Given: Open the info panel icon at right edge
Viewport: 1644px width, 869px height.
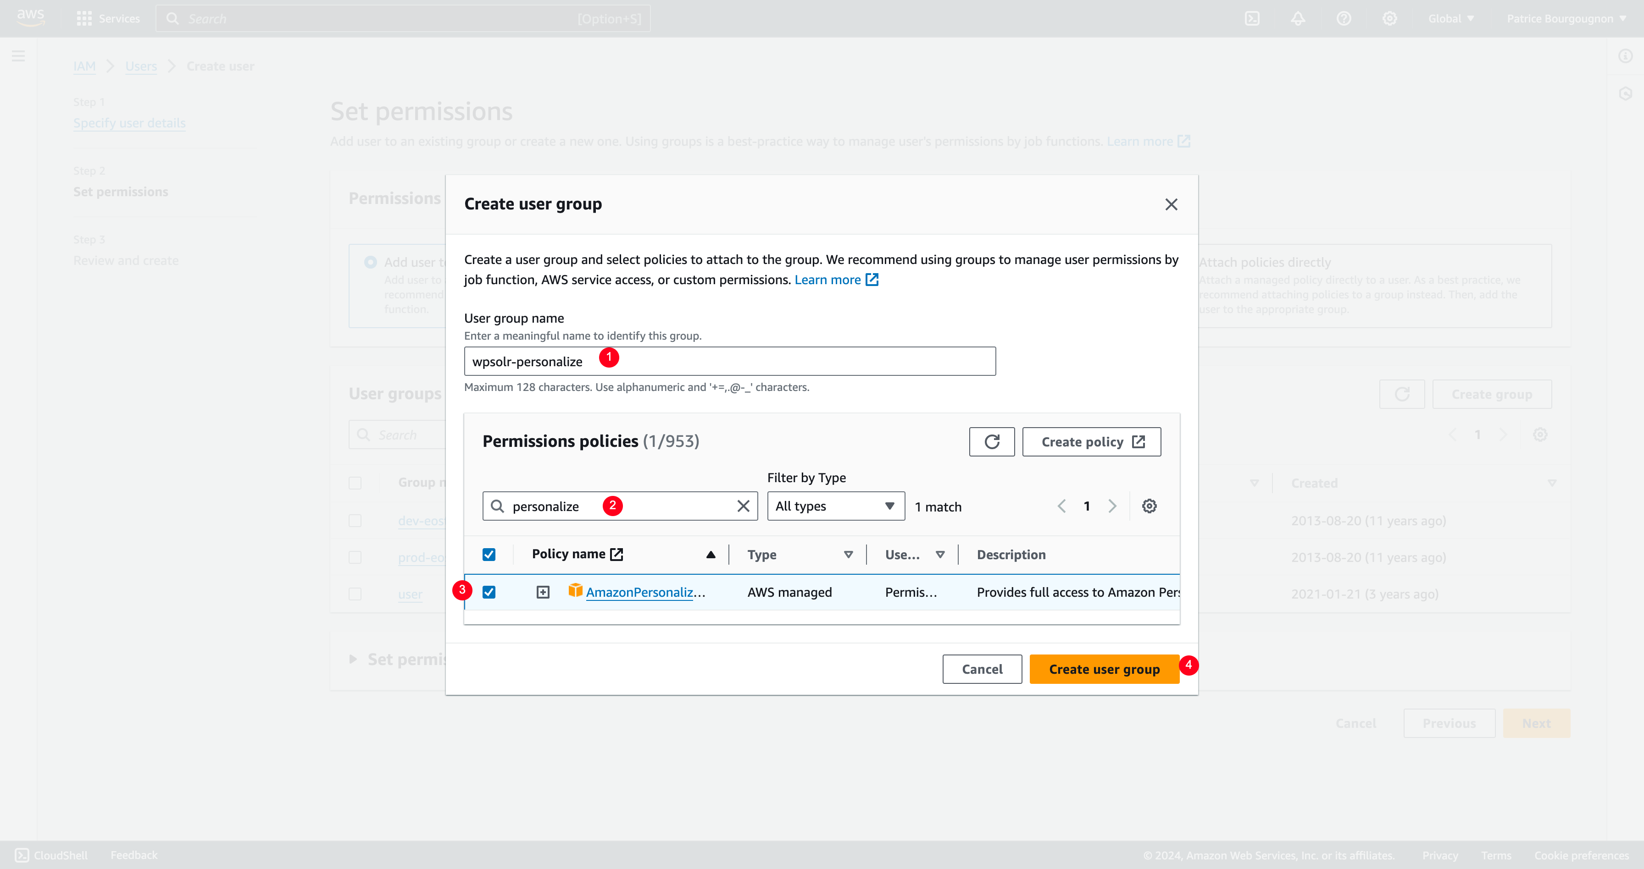Looking at the screenshot, I should 1626,56.
